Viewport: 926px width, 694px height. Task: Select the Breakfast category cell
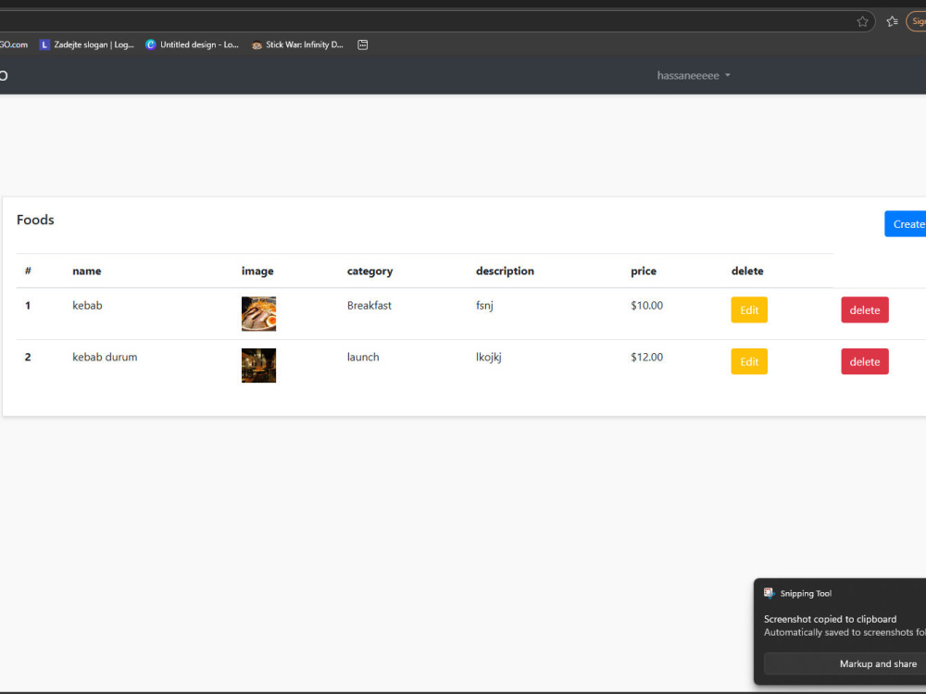pyautogui.click(x=369, y=306)
